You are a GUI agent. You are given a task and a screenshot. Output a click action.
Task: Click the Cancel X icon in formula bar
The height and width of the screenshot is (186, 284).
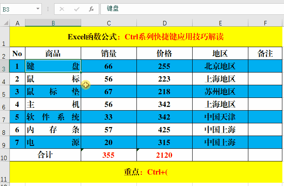(62, 9)
